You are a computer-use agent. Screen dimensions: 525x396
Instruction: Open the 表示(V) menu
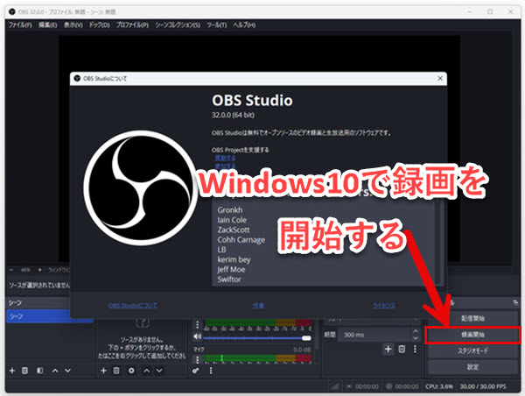coord(73,25)
